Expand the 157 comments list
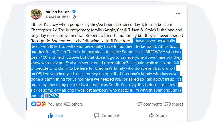The image size is (217, 126). coord(149,104)
